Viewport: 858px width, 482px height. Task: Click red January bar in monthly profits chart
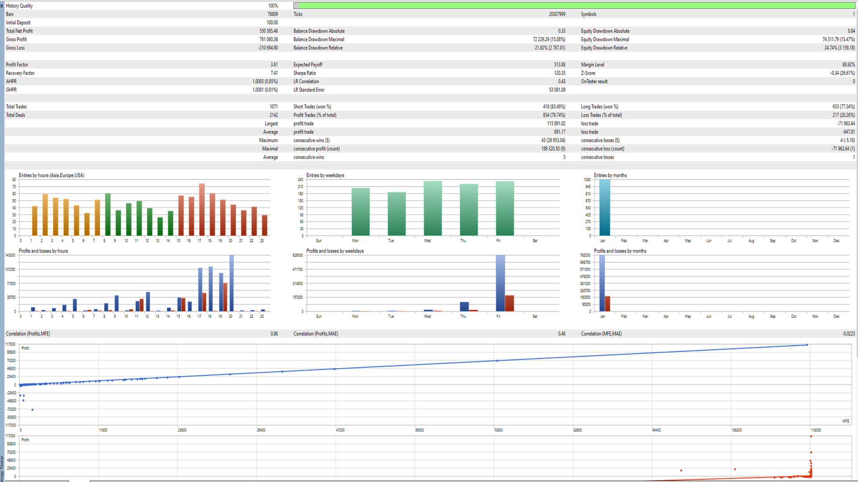point(607,304)
